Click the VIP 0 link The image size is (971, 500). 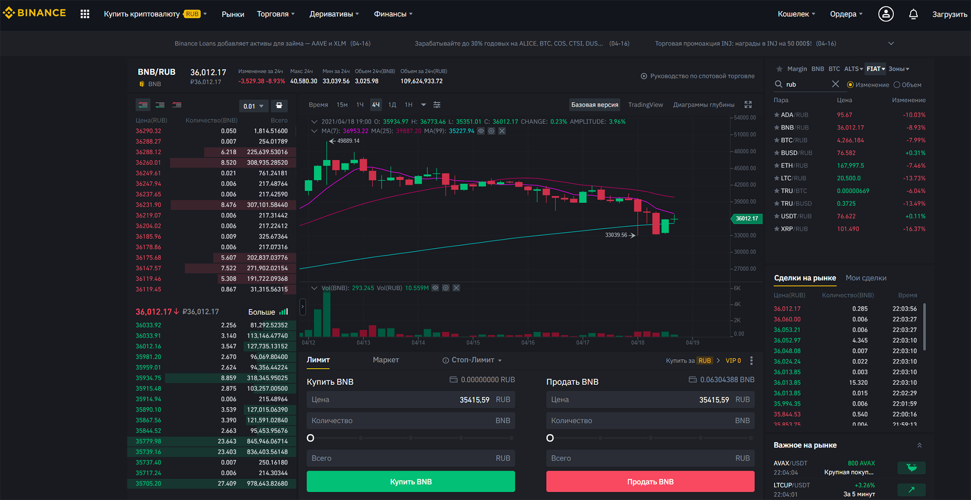(733, 361)
